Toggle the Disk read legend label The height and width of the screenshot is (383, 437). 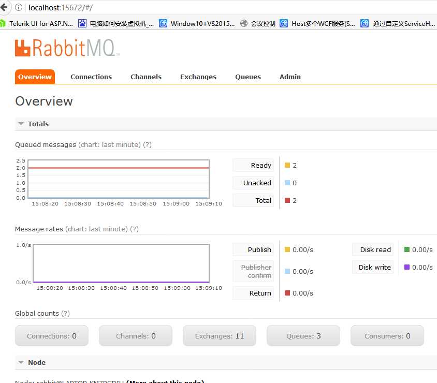tap(373, 249)
